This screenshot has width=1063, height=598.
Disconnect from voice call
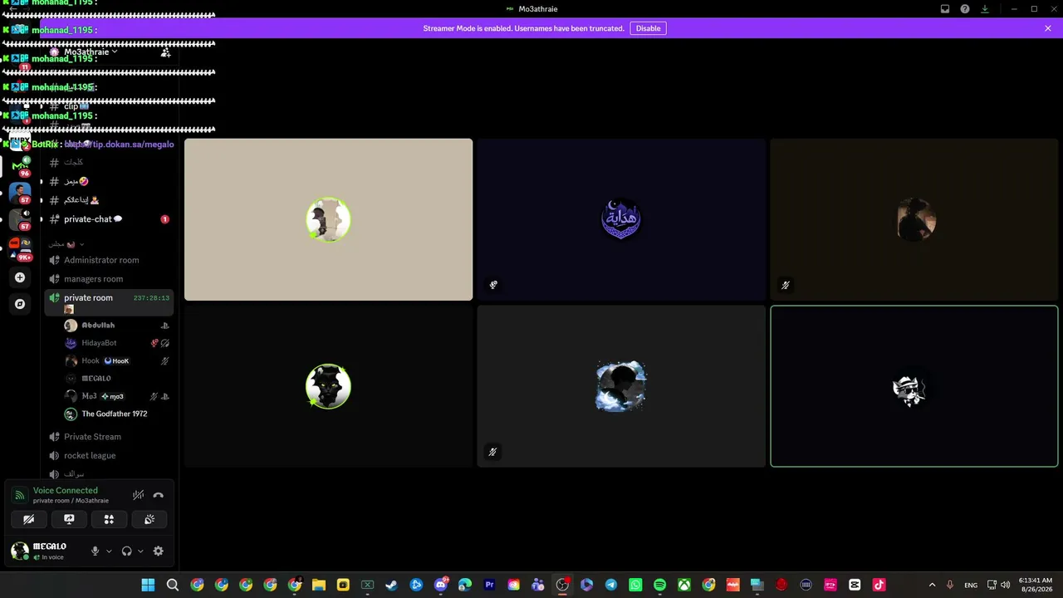click(159, 495)
